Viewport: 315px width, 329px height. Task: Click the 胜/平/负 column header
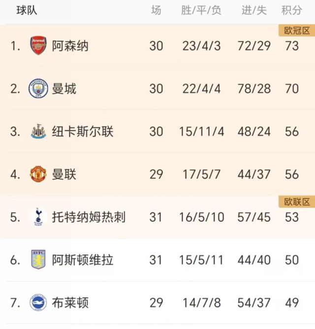pos(201,11)
